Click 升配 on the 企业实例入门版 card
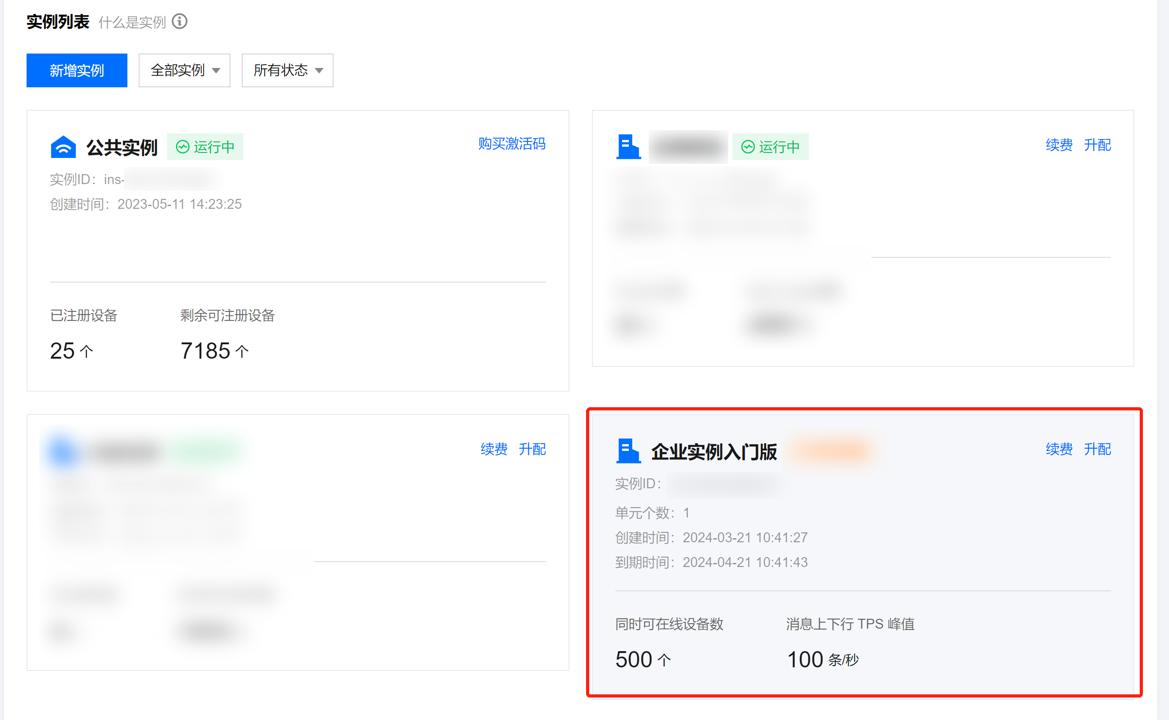Image resolution: width=1169 pixels, height=720 pixels. click(1097, 449)
